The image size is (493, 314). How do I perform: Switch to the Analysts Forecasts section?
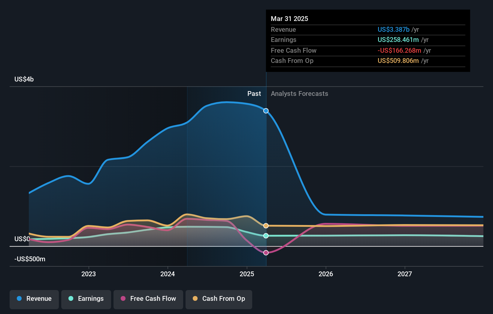pos(299,93)
